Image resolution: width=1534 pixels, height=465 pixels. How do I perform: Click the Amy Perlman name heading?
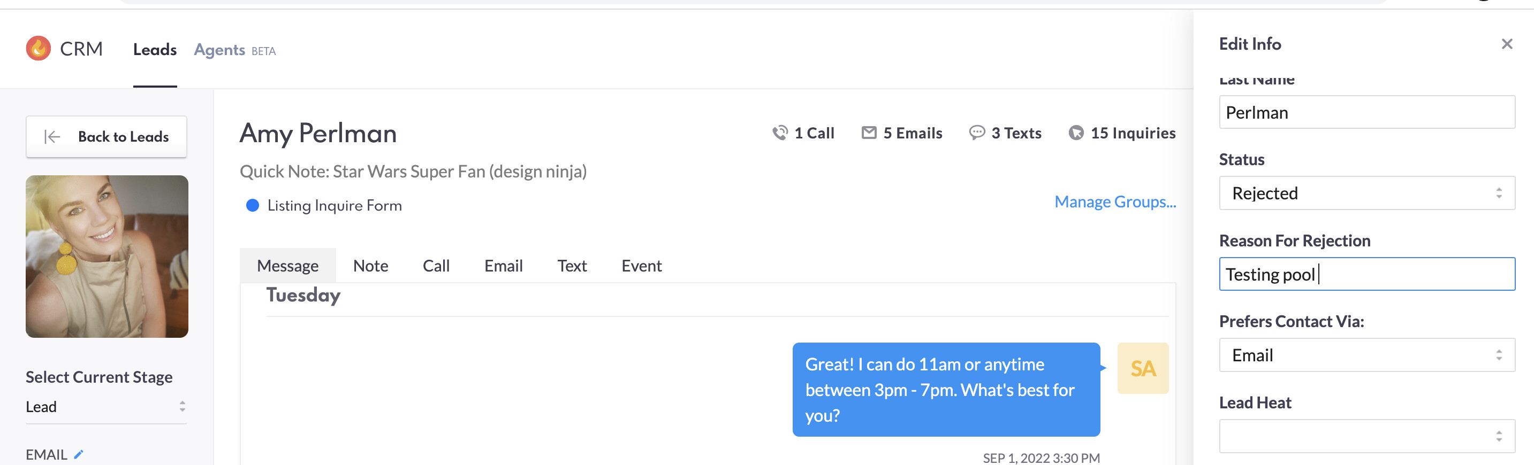tap(318, 133)
